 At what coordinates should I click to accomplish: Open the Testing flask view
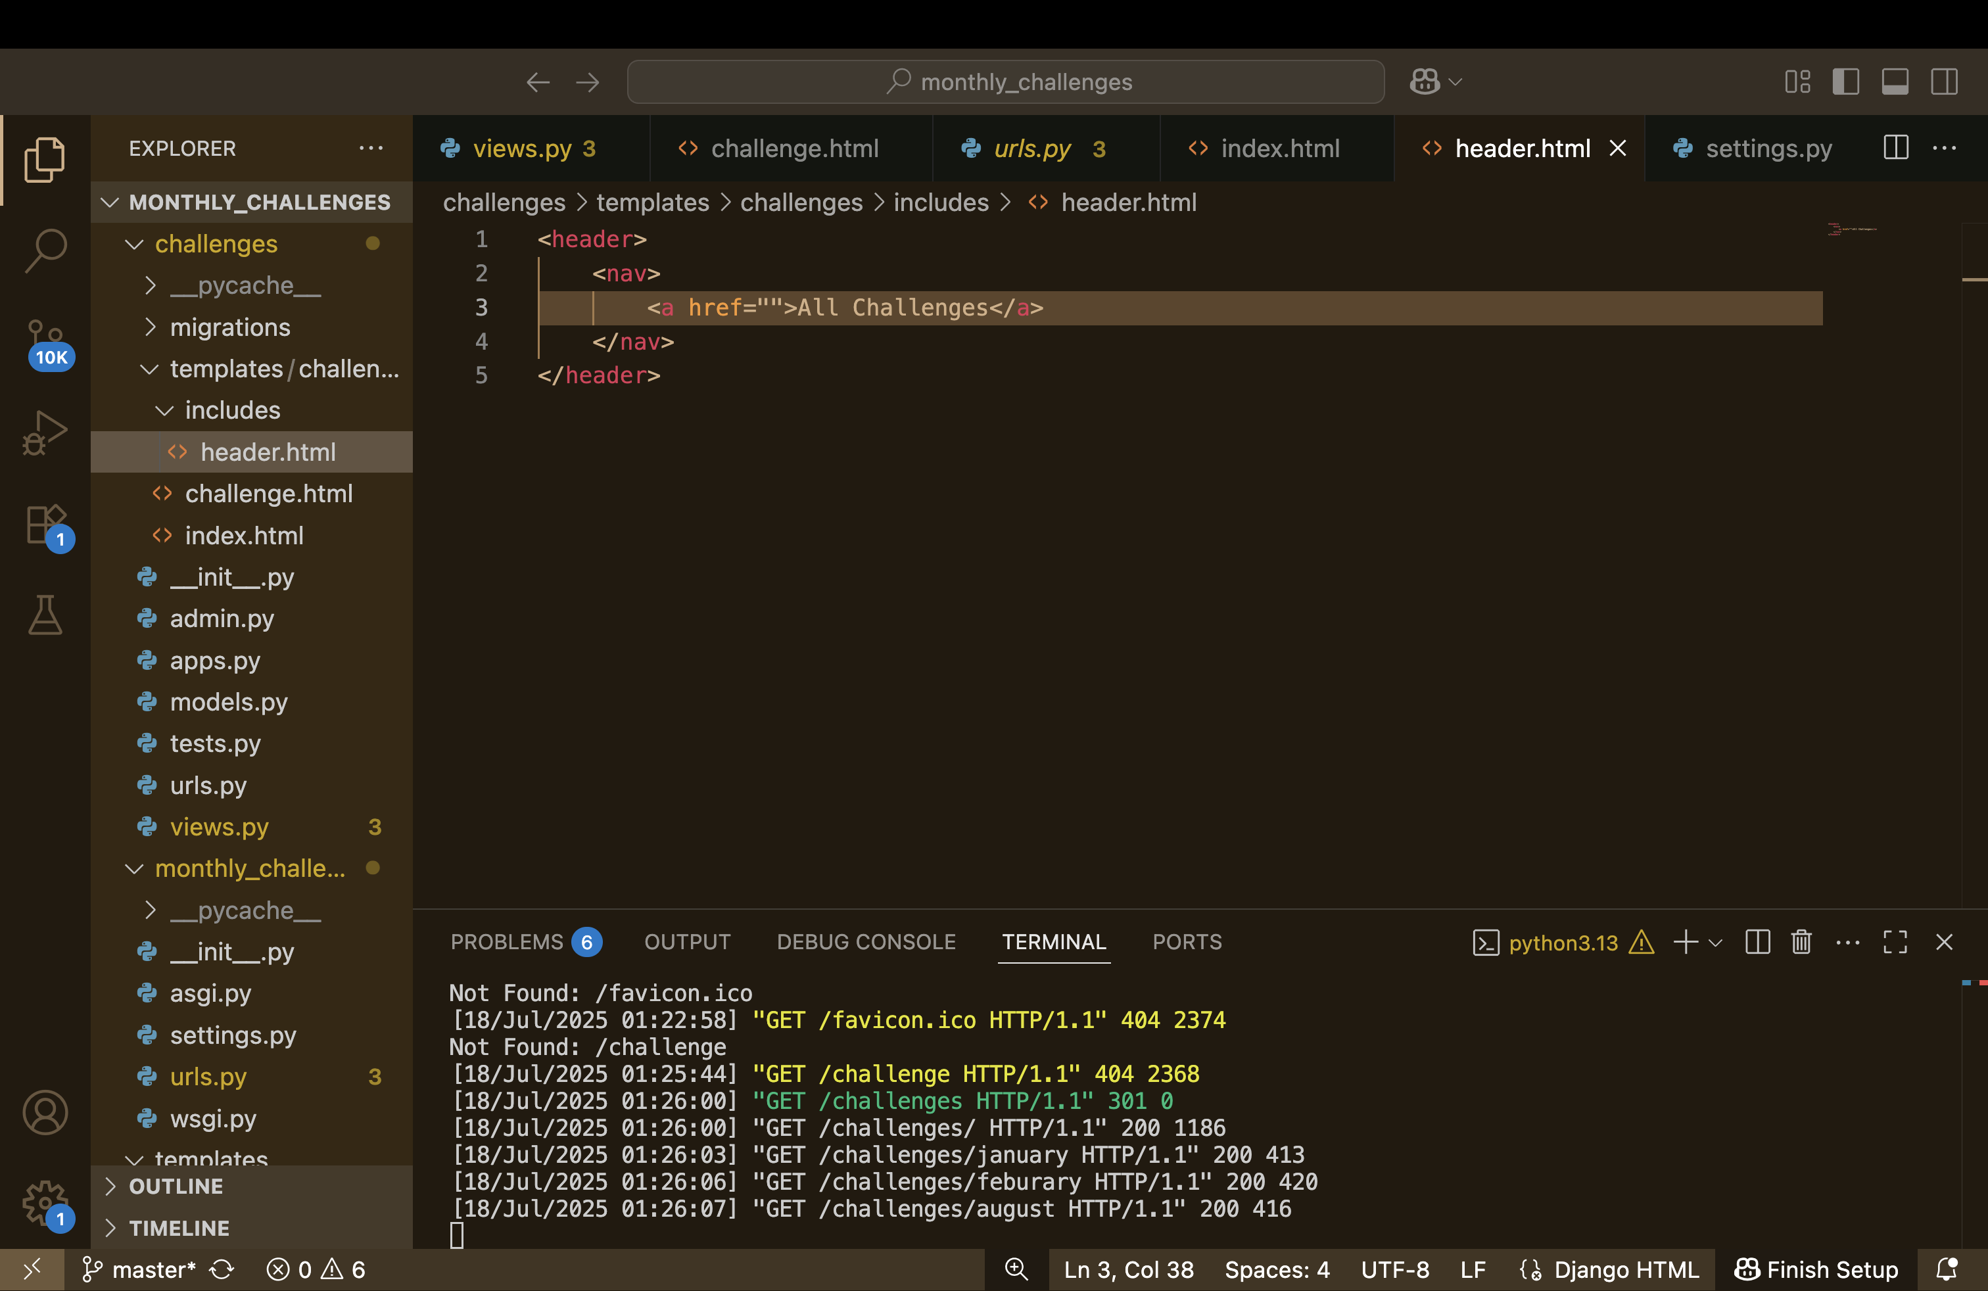[44, 615]
